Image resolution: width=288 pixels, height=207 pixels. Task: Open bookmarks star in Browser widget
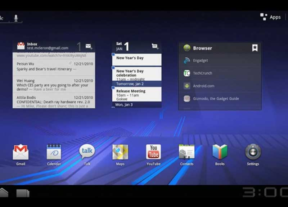click(255, 48)
